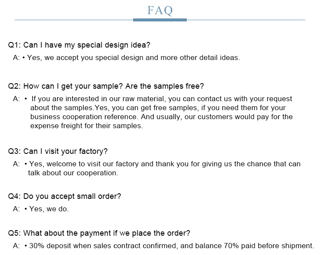Open the question about payment for orders
The width and height of the screenshot is (322, 255).
click(x=99, y=233)
